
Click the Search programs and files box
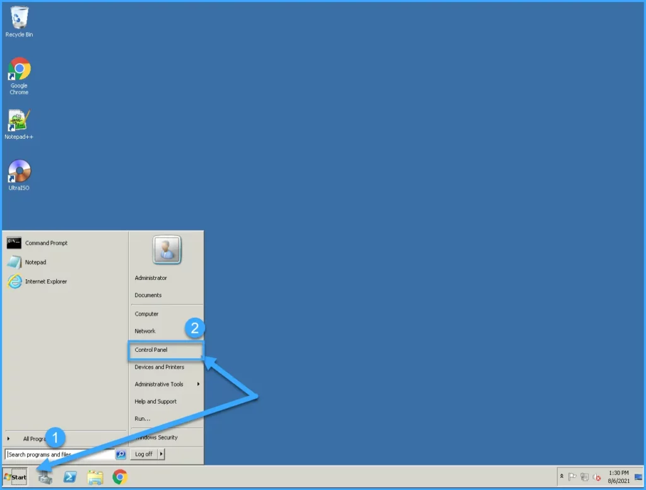[x=60, y=454]
